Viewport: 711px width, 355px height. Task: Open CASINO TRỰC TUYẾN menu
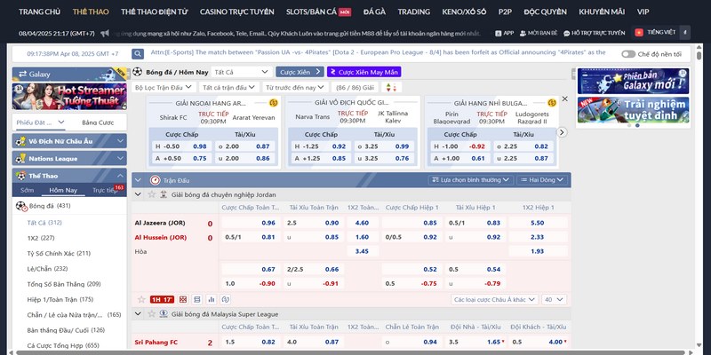click(236, 12)
